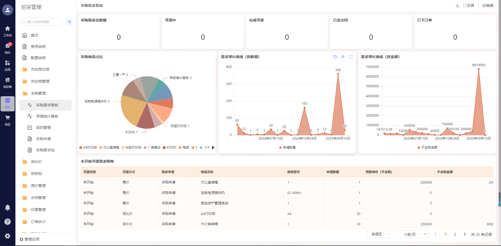501x246 pixels.
Task: Open the 待办 to-do sidebar icon
Action: coord(8,48)
